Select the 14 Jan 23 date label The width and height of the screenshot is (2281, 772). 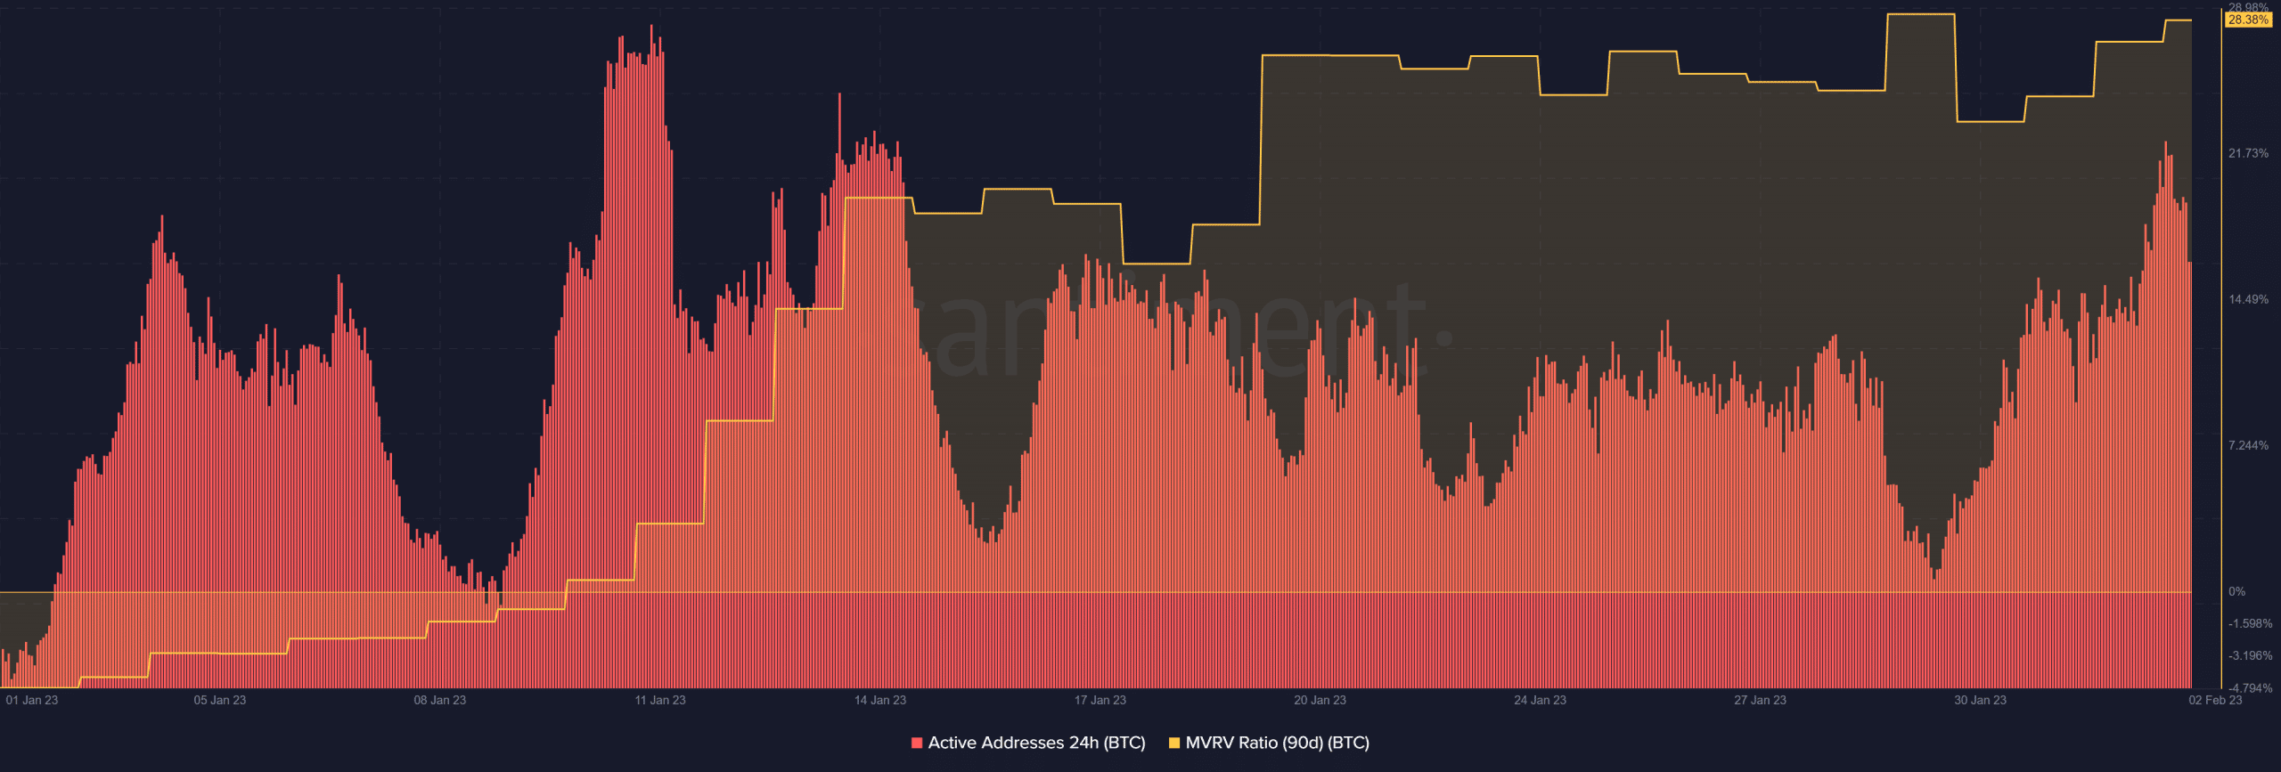(880, 700)
